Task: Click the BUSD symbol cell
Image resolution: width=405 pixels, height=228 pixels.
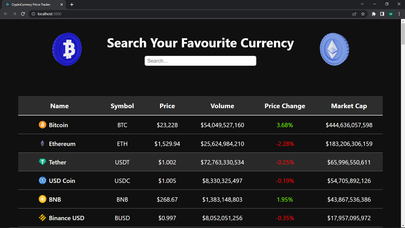Action: (122, 218)
